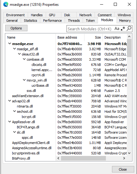Image resolution: width=137 pixels, height=174 pixels.
Task: Collapse advapi32.dll expander
Action: [10, 101]
